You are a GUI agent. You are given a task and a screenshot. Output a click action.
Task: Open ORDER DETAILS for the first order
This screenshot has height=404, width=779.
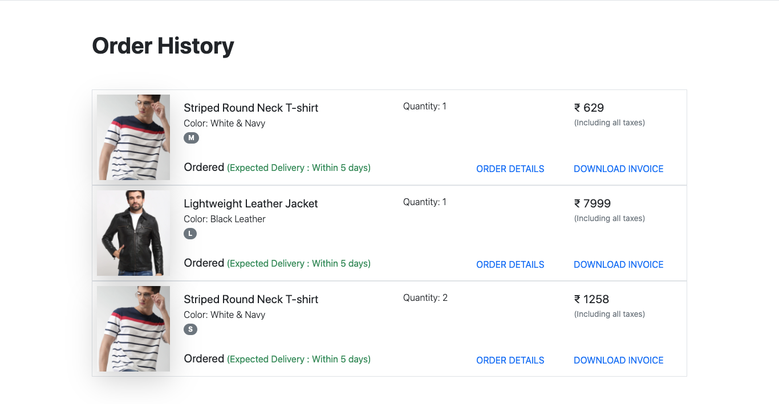[x=510, y=169]
